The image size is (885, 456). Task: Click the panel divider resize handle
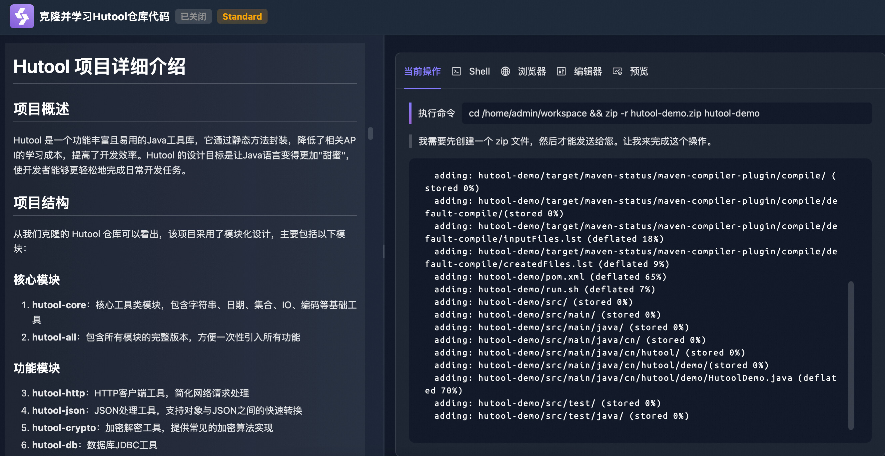(x=384, y=251)
